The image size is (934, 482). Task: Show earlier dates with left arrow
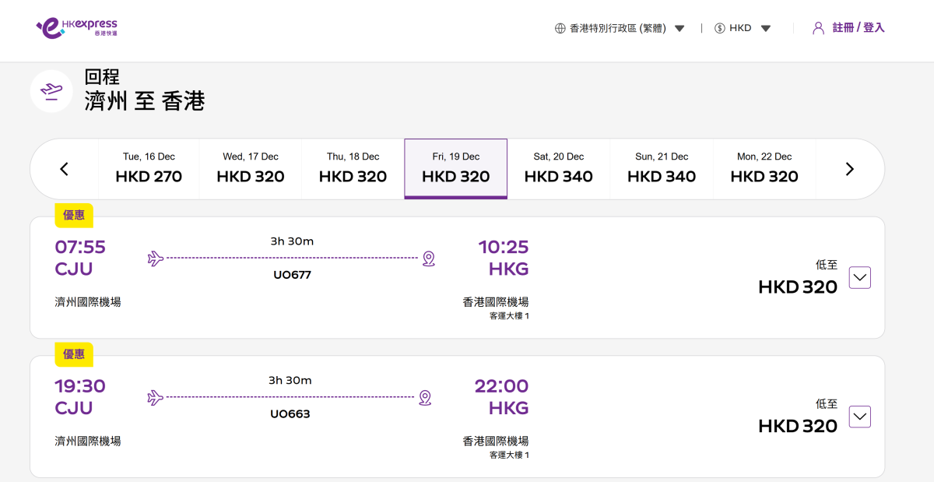point(65,169)
